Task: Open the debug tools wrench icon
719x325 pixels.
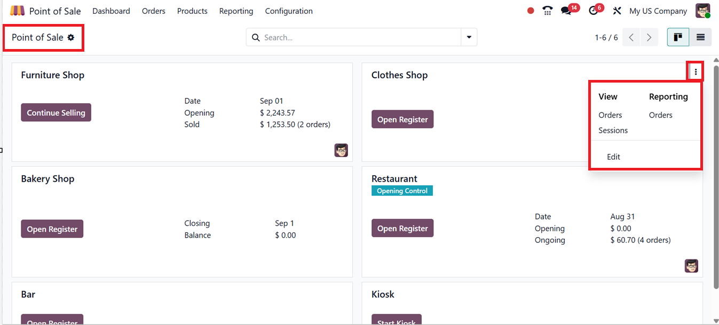Action: tap(617, 11)
